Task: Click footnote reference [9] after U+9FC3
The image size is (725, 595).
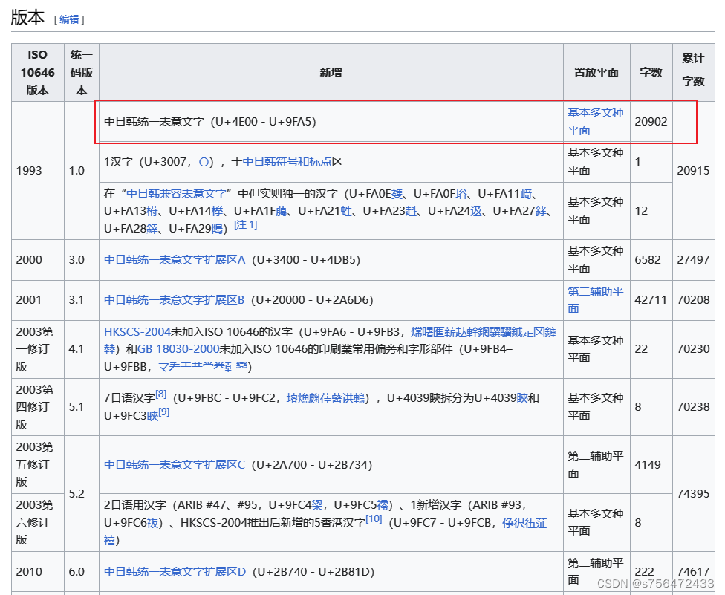Action: [x=163, y=412]
